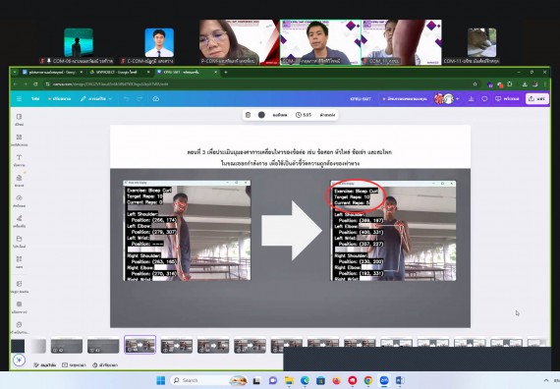Select the C-COM participant profile tile

(x=159, y=42)
